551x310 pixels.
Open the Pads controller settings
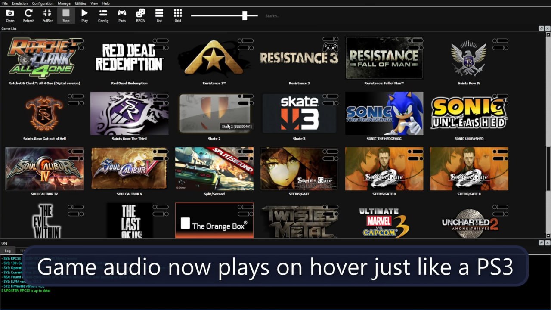122,15
